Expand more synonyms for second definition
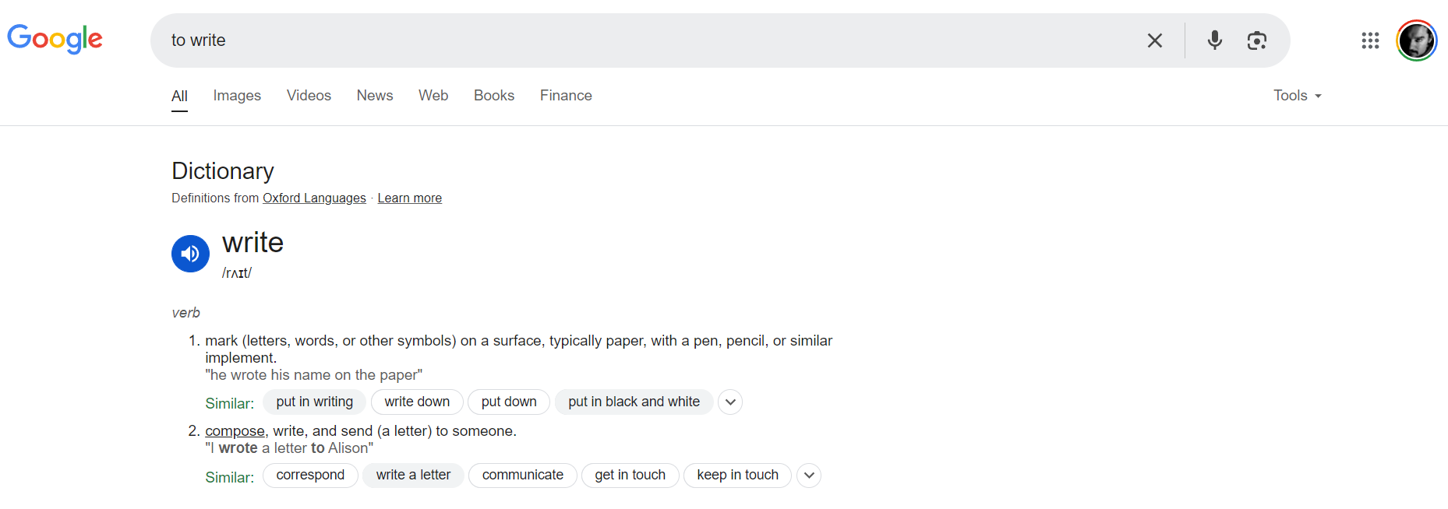 click(809, 476)
